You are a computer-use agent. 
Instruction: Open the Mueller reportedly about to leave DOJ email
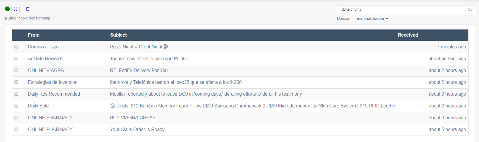(206, 94)
